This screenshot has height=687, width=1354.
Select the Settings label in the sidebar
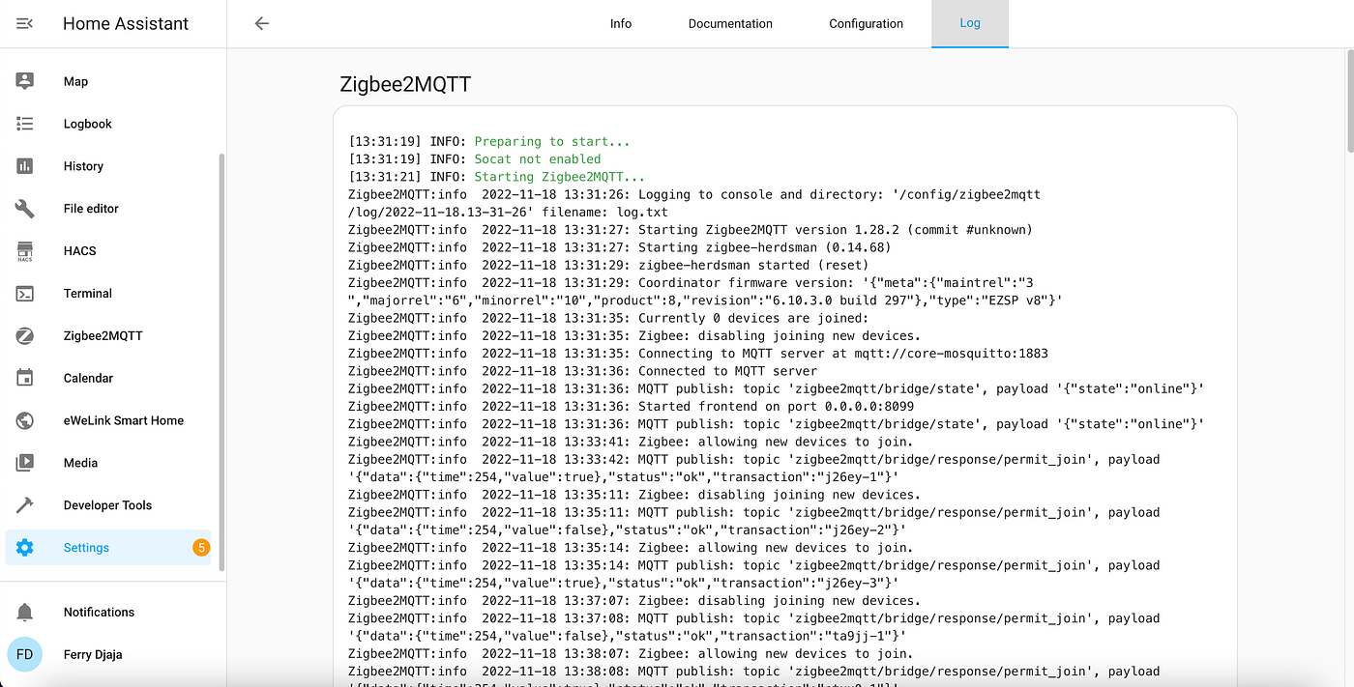click(x=86, y=548)
